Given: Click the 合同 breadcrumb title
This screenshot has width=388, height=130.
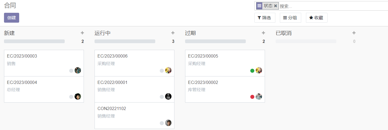Looking at the screenshot, I should (10, 5).
